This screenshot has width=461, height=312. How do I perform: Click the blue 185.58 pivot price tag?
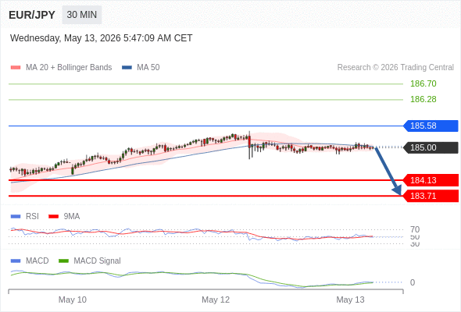431,126
